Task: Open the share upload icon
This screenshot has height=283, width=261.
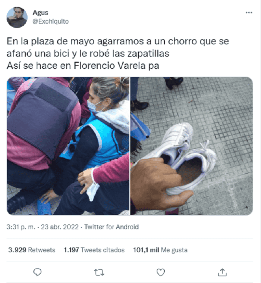Action: click(x=222, y=272)
